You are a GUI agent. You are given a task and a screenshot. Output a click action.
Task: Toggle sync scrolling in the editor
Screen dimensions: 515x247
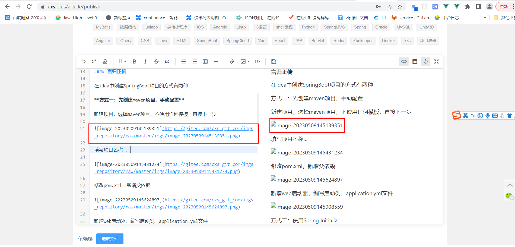(x=425, y=62)
